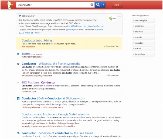This screenshot has width=163, height=139.
Task: Clear the search box with the X icon
Action: (92, 5)
